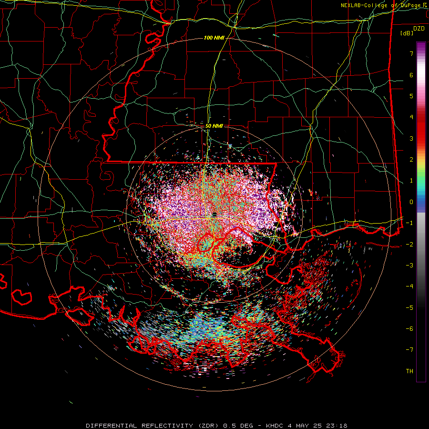The height and width of the screenshot is (429, 429).
Task: Click the 6 value on the color scale
Action: pyautogui.click(x=411, y=75)
